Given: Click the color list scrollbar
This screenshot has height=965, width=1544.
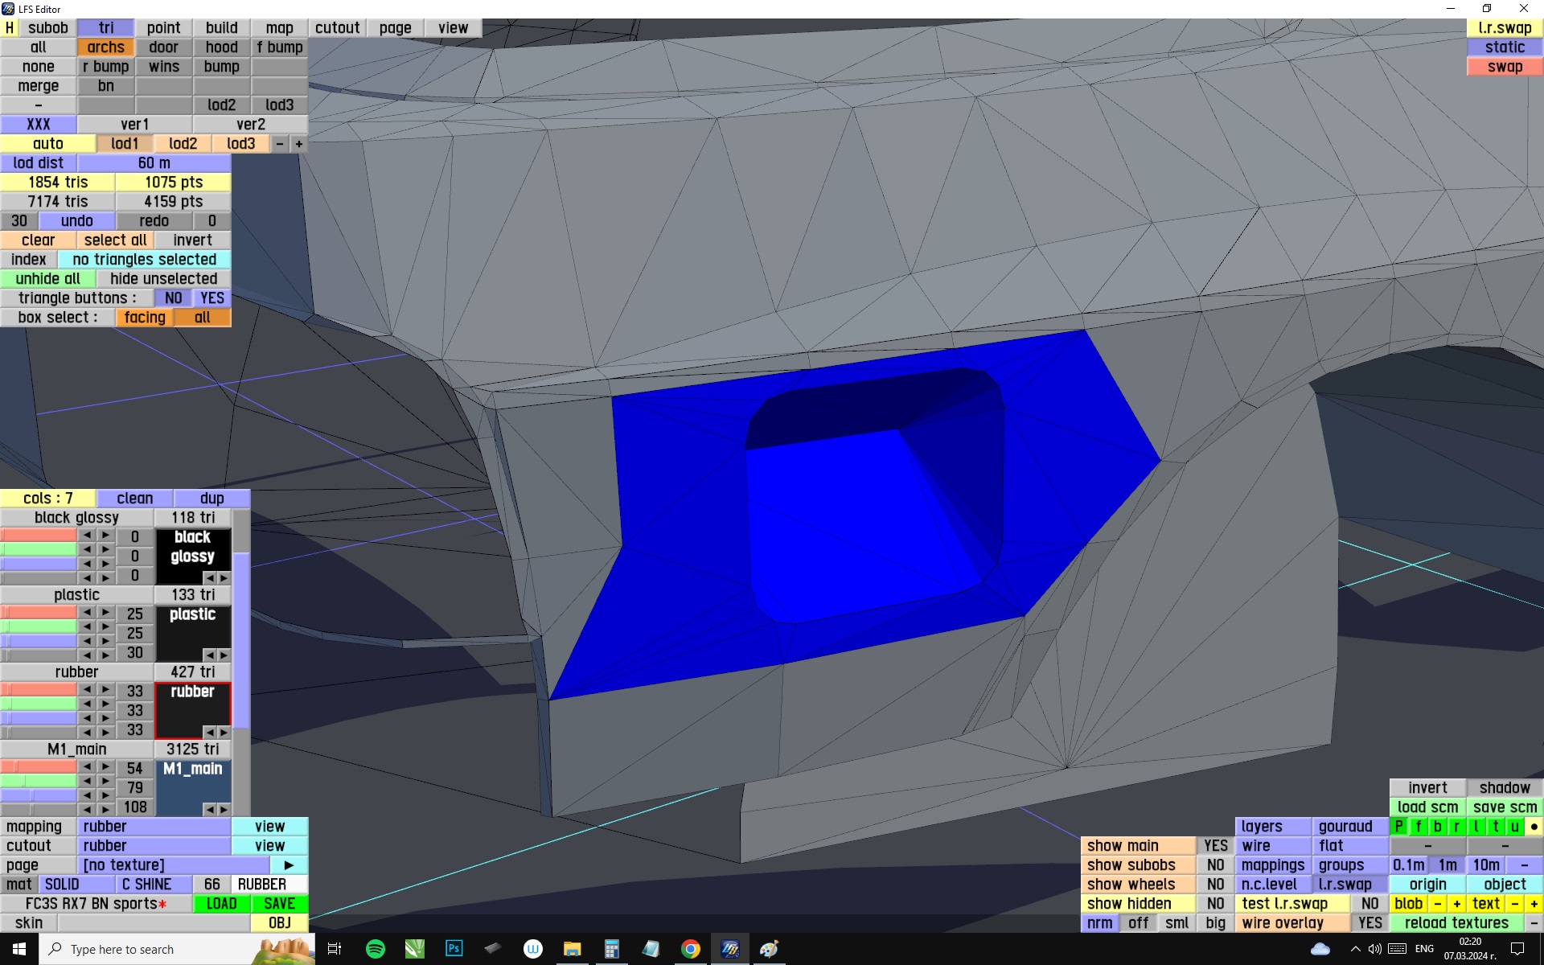Looking at the screenshot, I should tap(241, 635).
